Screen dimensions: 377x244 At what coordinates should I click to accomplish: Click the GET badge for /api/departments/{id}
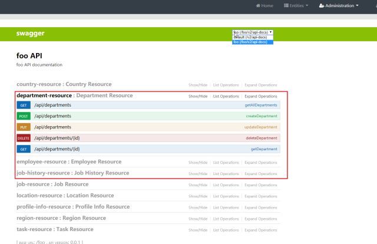[24, 149]
